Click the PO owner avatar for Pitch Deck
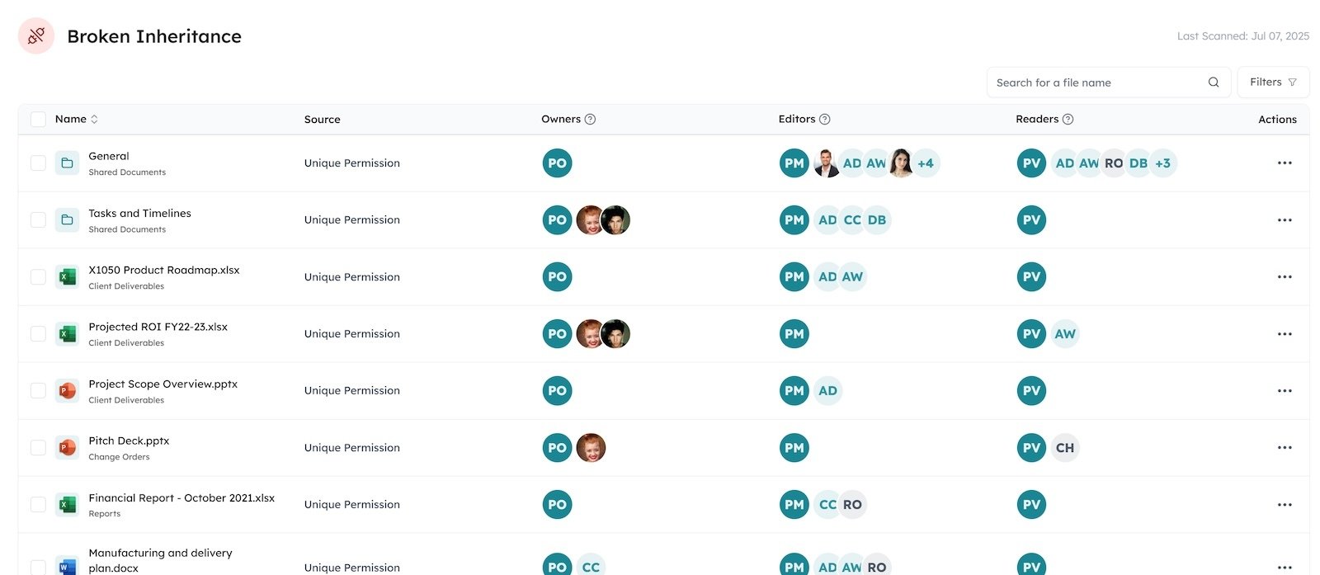This screenshot has width=1320, height=575. tap(558, 448)
